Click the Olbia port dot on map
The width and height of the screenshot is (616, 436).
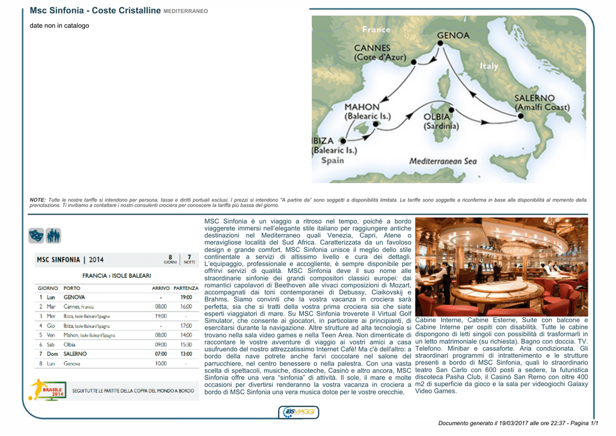click(451, 110)
